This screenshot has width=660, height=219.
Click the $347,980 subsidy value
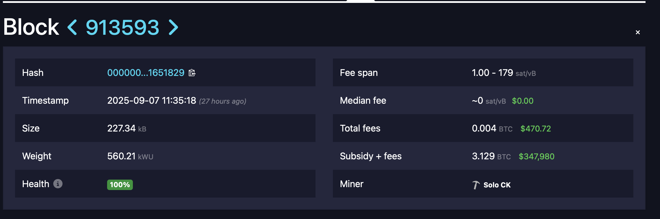[x=536, y=156]
